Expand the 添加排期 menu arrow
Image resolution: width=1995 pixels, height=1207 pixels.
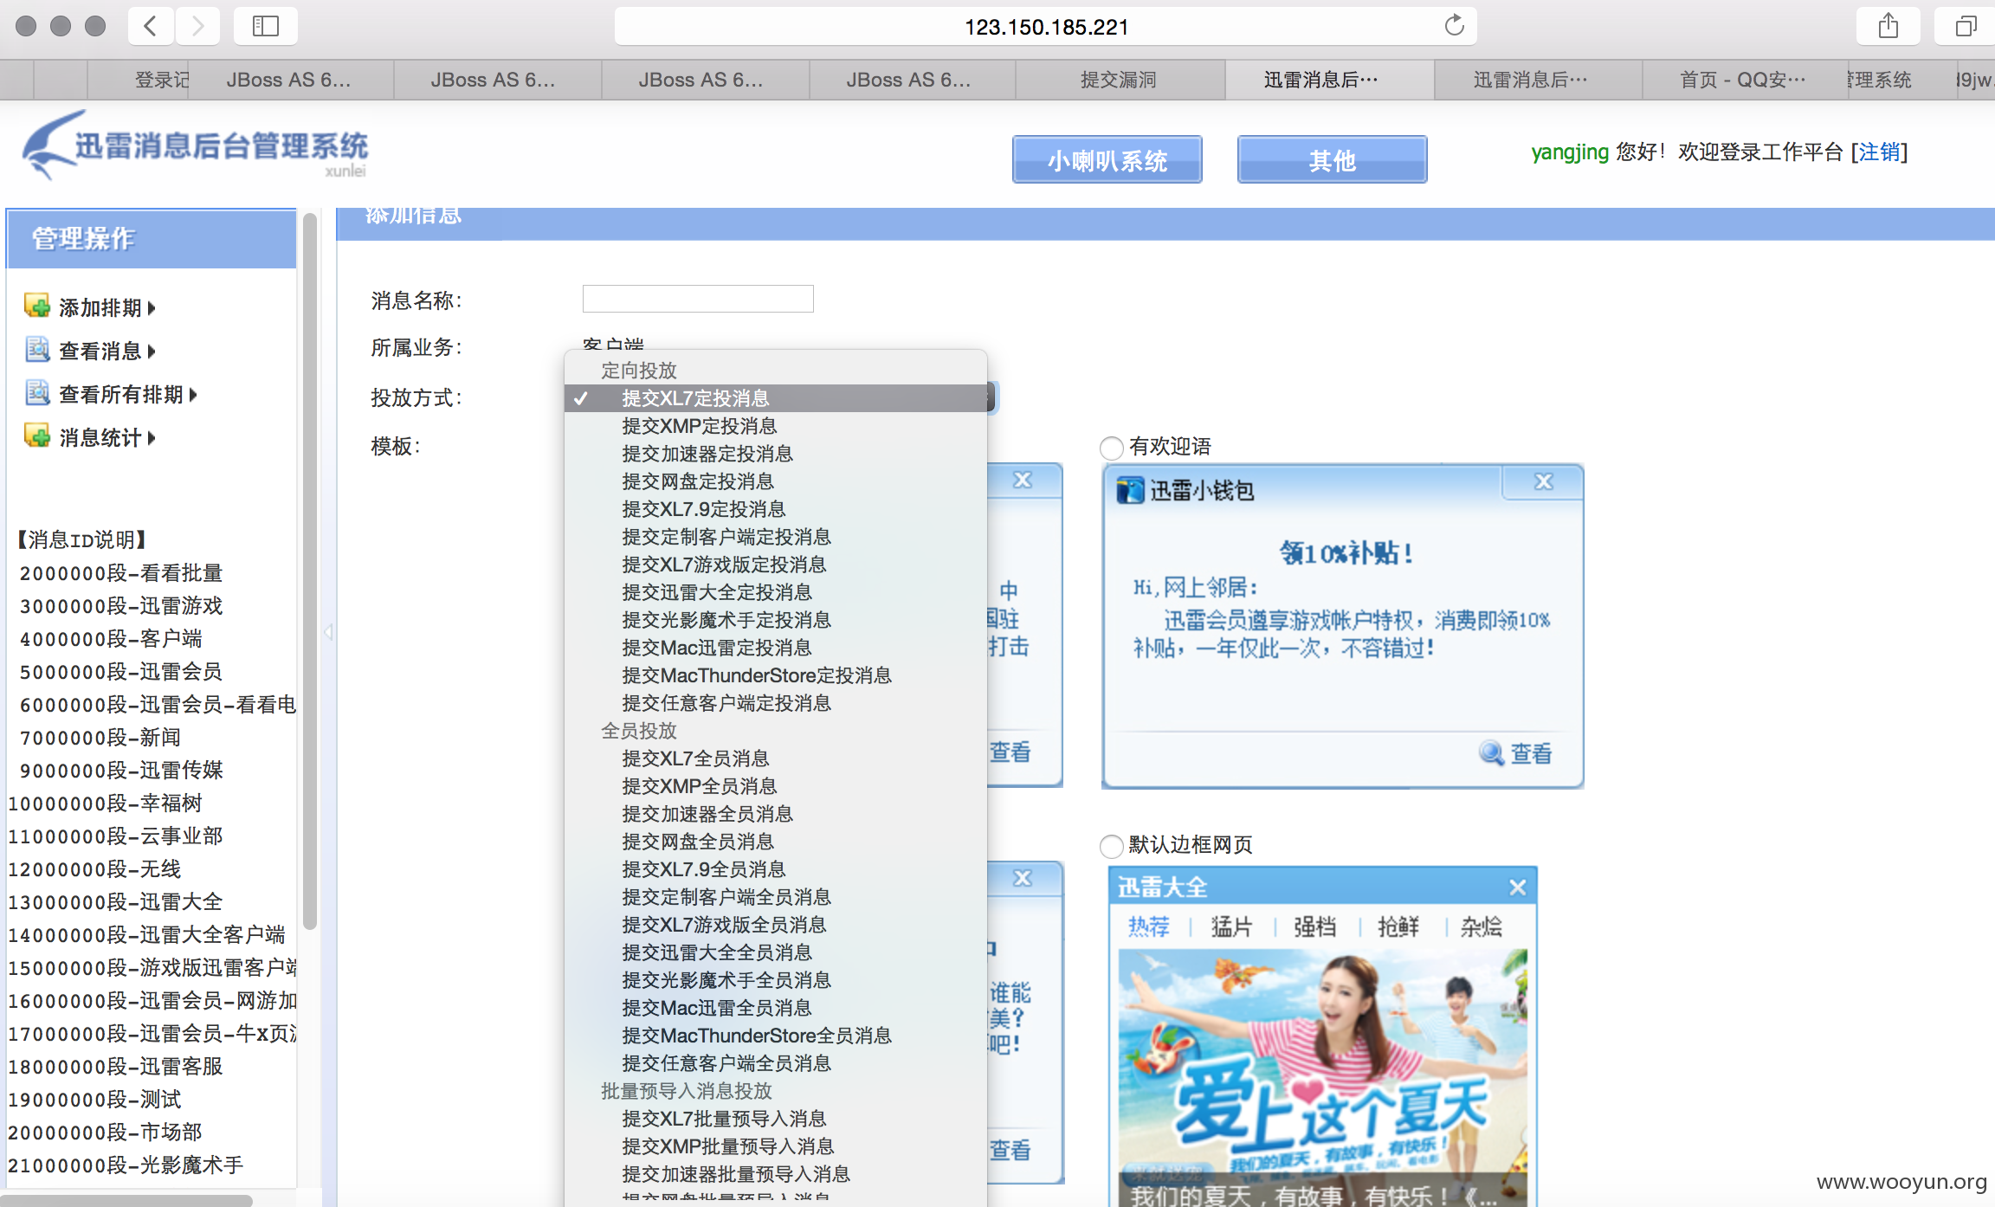click(152, 307)
